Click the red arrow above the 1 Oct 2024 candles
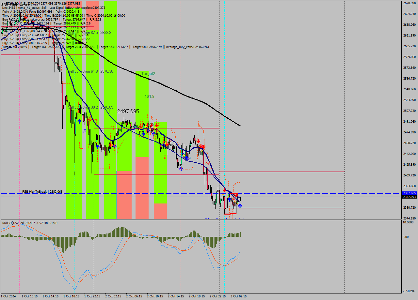 click(x=26, y=17)
